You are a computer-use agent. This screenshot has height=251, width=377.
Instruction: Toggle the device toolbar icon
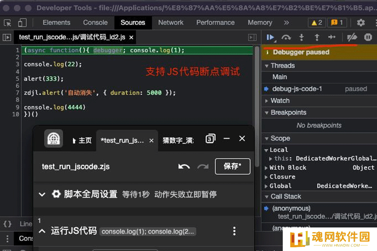coord(22,23)
